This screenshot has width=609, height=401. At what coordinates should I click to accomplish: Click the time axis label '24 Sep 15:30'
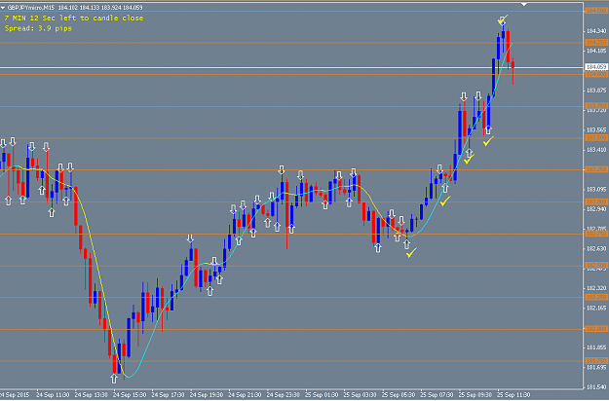point(130,395)
